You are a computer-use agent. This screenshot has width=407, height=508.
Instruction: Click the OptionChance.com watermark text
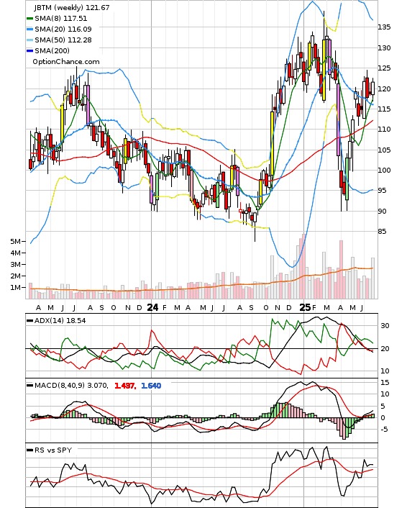(66, 62)
